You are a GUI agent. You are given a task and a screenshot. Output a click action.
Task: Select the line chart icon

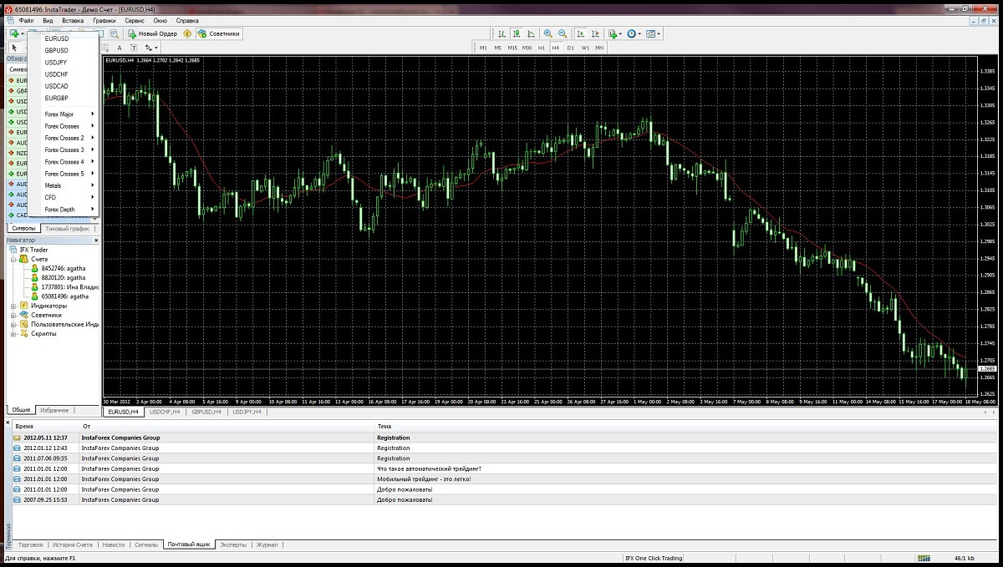tap(531, 34)
